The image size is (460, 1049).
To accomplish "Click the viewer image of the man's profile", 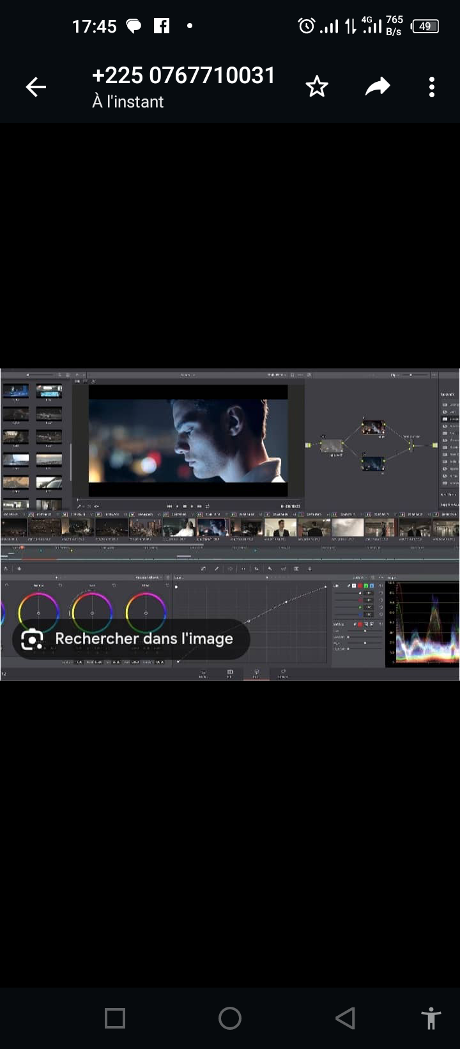I will click(188, 441).
